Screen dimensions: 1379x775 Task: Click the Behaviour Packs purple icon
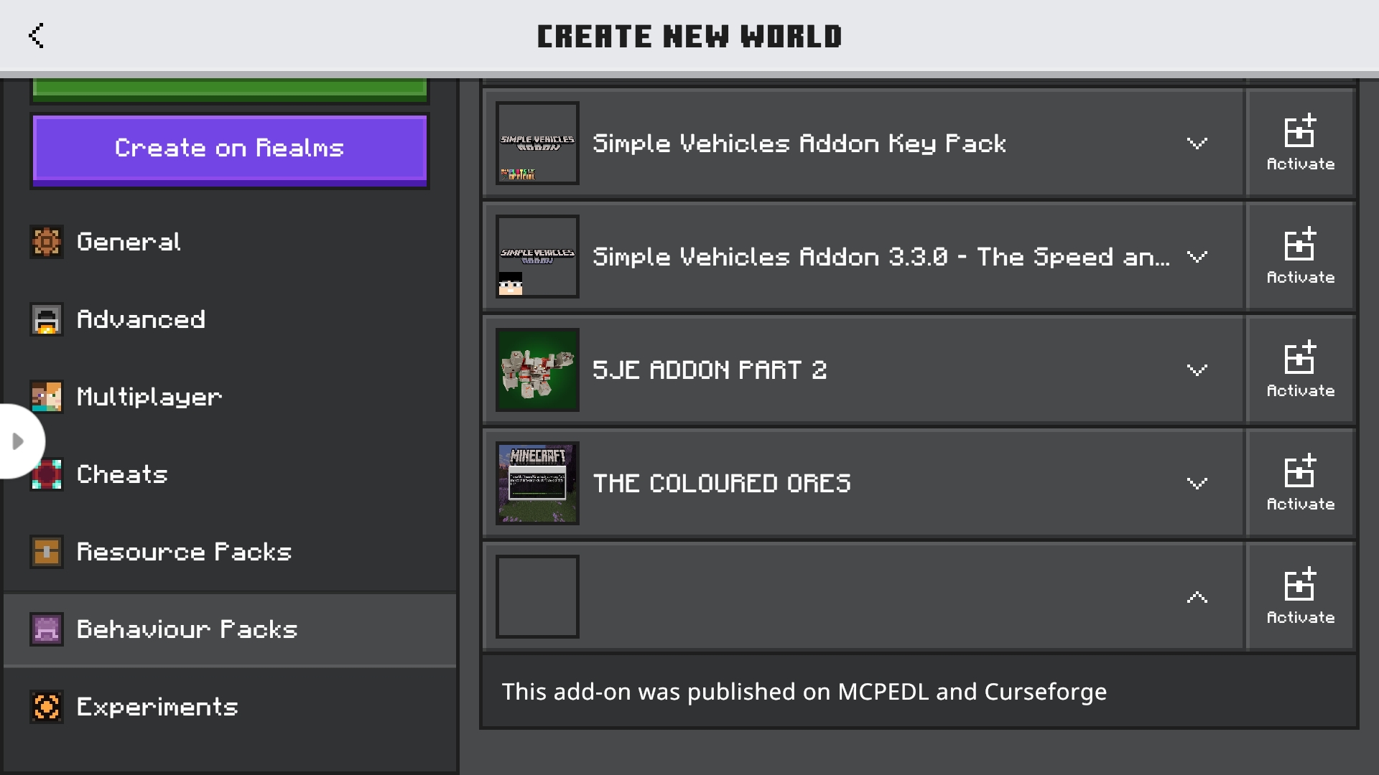coord(47,629)
